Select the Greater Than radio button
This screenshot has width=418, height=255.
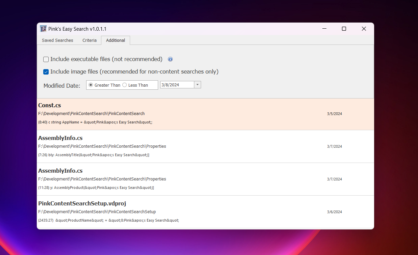pyautogui.click(x=91, y=85)
